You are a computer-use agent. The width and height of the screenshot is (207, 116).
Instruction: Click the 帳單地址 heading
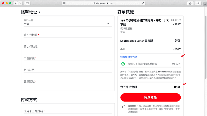[x=31, y=12]
